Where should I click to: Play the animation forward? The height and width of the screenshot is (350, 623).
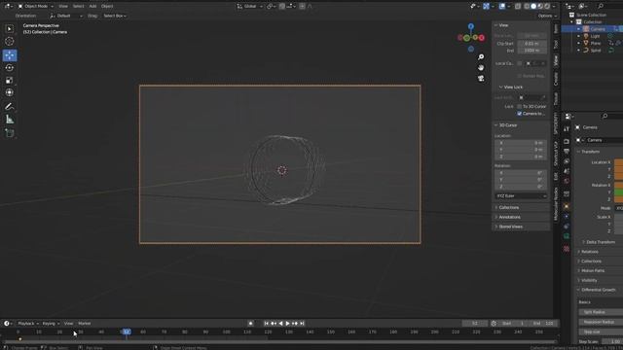click(x=288, y=324)
